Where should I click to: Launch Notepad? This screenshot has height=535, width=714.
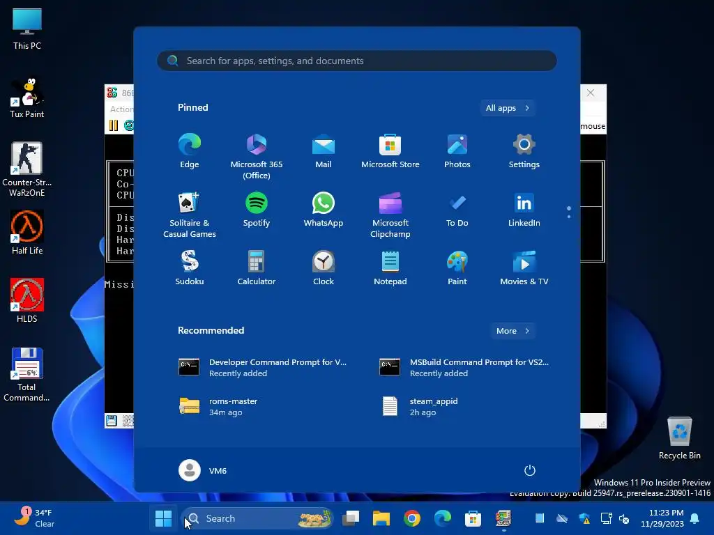390,268
